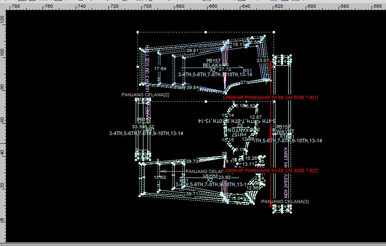
Task: Select the PANJANG CELANA[2] measurement label
Action: pyautogui.click(x=145, y=95)
